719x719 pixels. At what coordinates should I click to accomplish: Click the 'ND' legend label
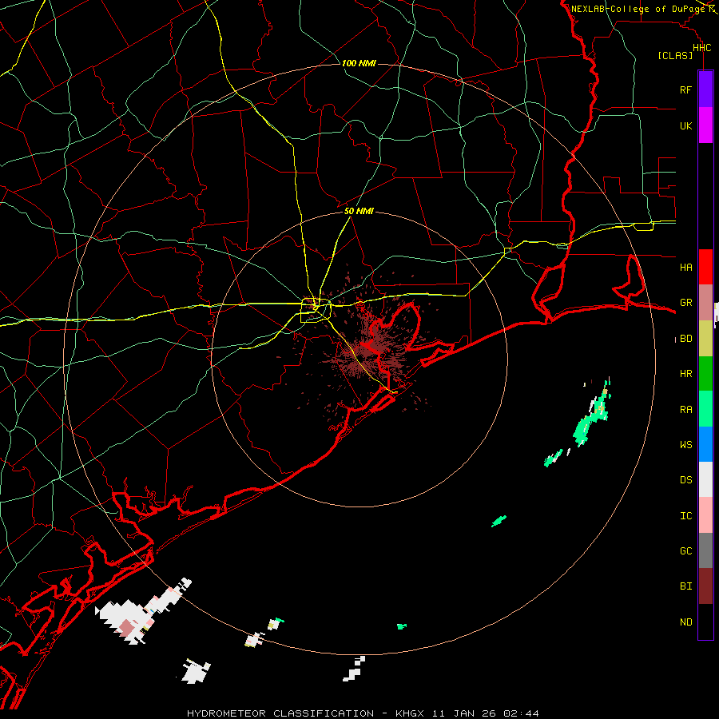pyautogui.click(x=685, y=622)
